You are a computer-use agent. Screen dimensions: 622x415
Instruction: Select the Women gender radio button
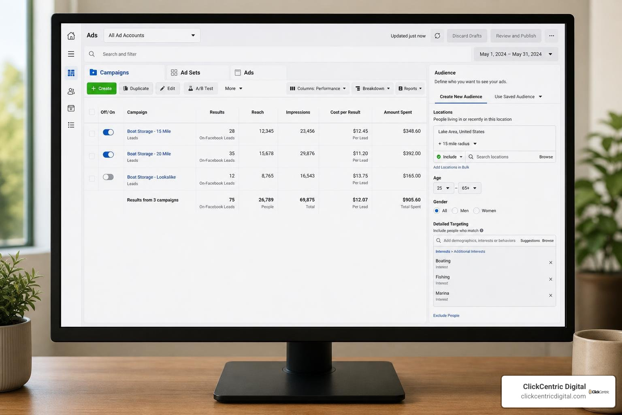coord(476,211)
